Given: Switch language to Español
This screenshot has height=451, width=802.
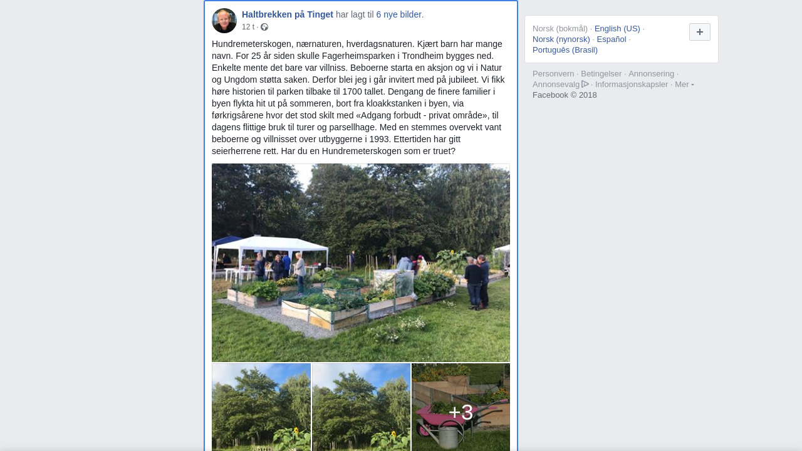Looking at the screenshot, I should tap(612, 39).
